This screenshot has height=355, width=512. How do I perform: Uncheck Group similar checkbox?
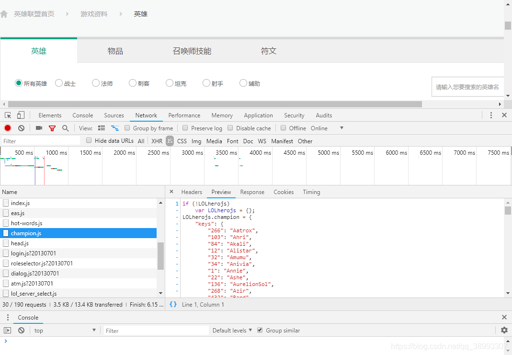(x=260, y=330)
